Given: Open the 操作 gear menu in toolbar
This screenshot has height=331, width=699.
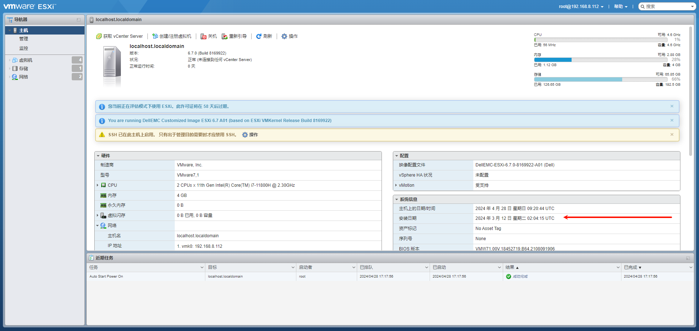Looking at the screenshot, I should pos(289,36).
